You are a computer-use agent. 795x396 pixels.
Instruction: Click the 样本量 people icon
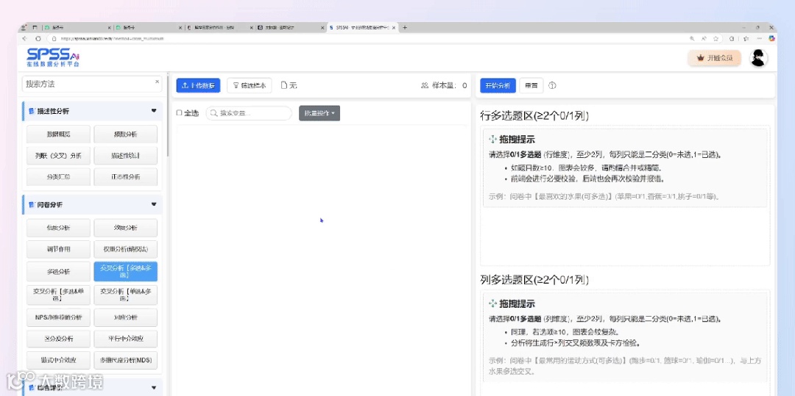pyautogui.click(x=425, y=85)
